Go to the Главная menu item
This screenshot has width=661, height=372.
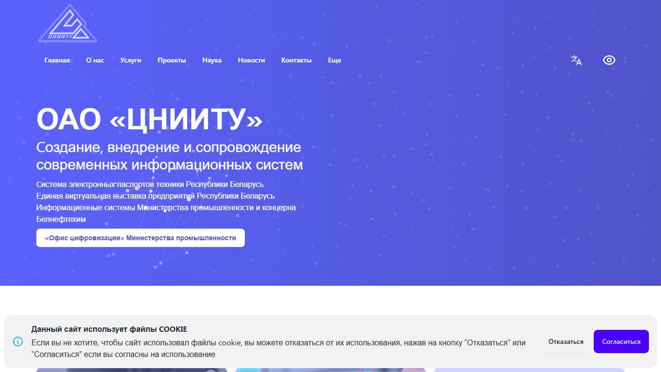[x=57, y=61]
